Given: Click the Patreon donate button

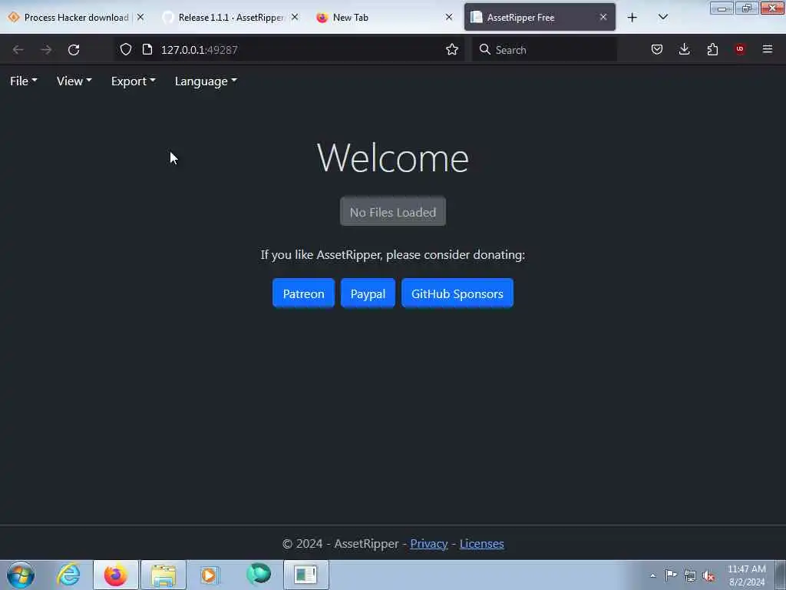Looking at the screenshot, I should 303,293.
